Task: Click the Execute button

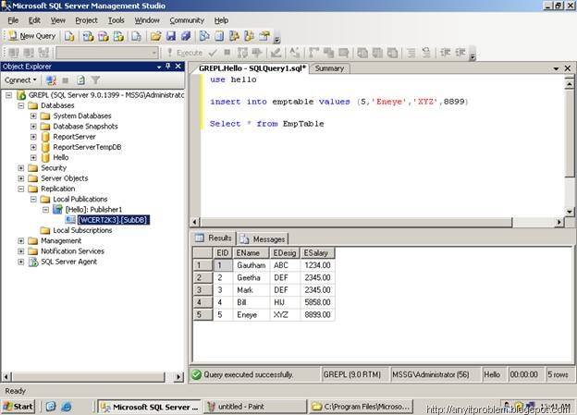Action: click(x=185, y=53)
